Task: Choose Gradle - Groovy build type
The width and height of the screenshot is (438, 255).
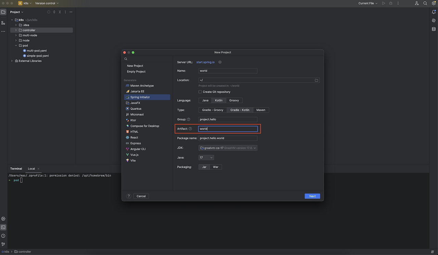Action: (x=213, y=110)
